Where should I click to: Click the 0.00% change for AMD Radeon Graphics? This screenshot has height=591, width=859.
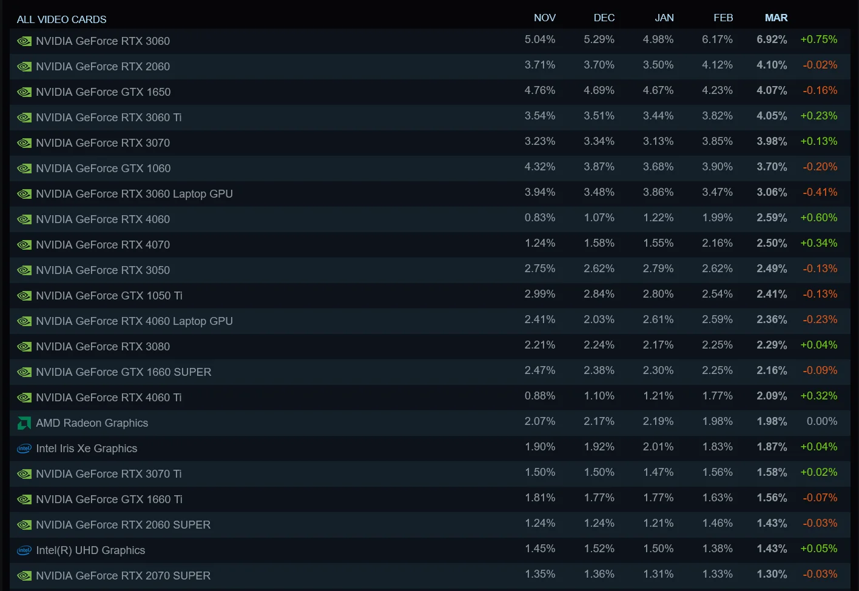click(822, 421)
